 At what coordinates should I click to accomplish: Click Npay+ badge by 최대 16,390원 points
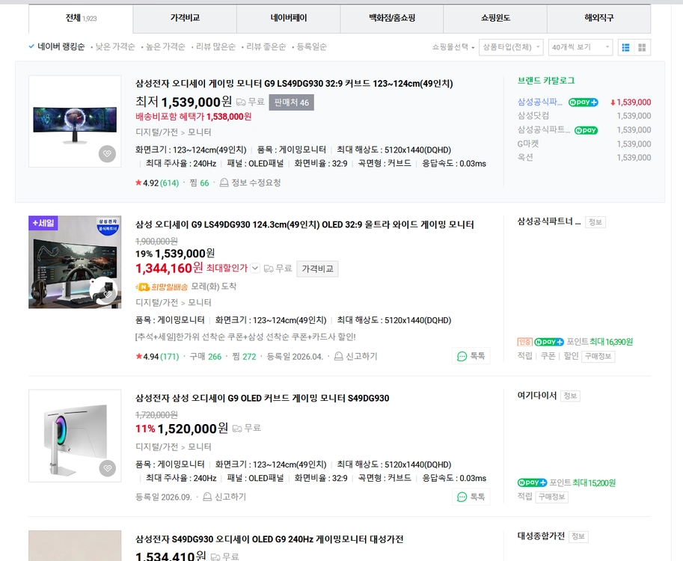click(549, 342)
